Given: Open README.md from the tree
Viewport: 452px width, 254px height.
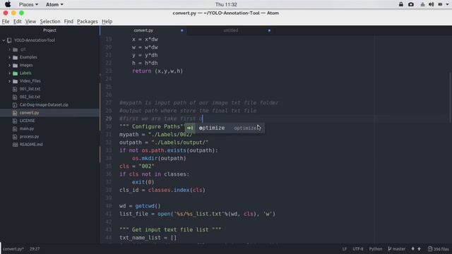Looking at the screenshot, I should tap(31, 145).
